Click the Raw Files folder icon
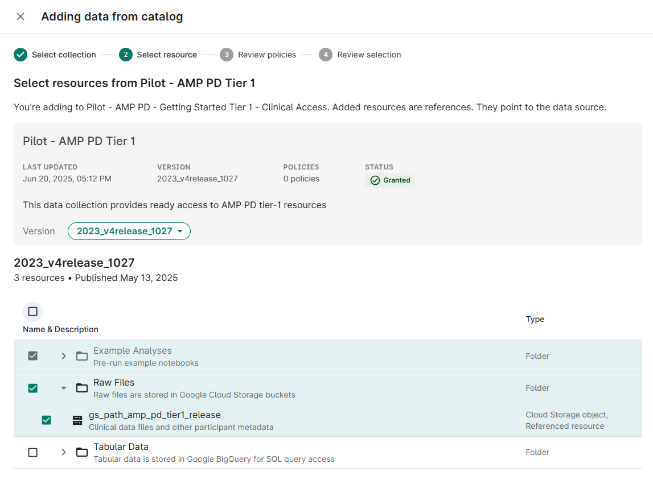This screenshot has width=653, height=480. (82, 388)
